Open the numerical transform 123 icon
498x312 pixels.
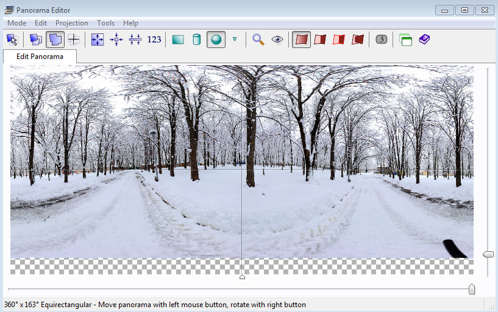click(x=154, y=40)
